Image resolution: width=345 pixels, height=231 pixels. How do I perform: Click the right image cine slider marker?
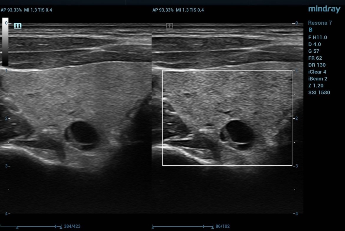pos(203,226)
